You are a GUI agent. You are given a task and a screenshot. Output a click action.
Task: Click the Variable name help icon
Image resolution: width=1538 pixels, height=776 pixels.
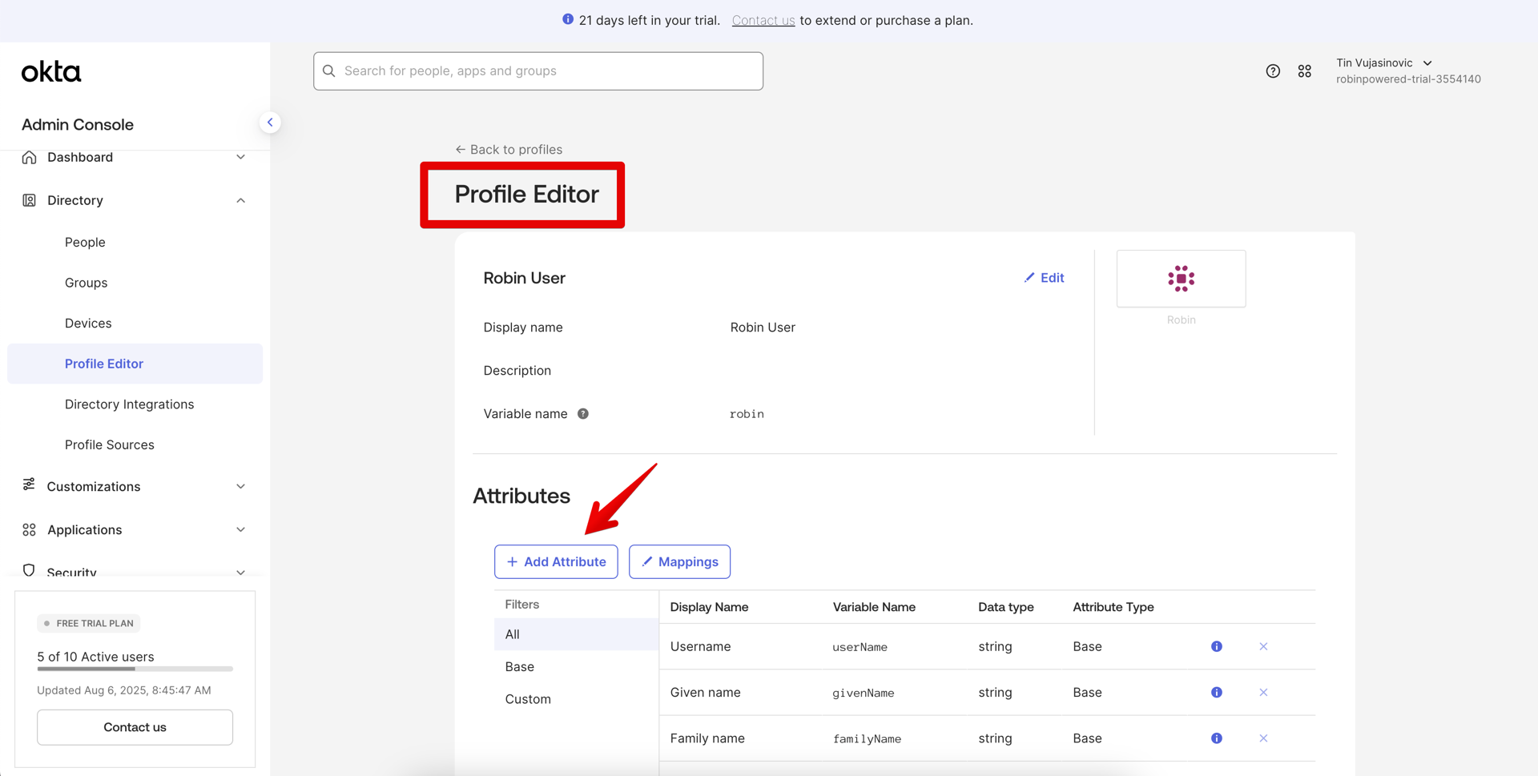coord(583,414)
